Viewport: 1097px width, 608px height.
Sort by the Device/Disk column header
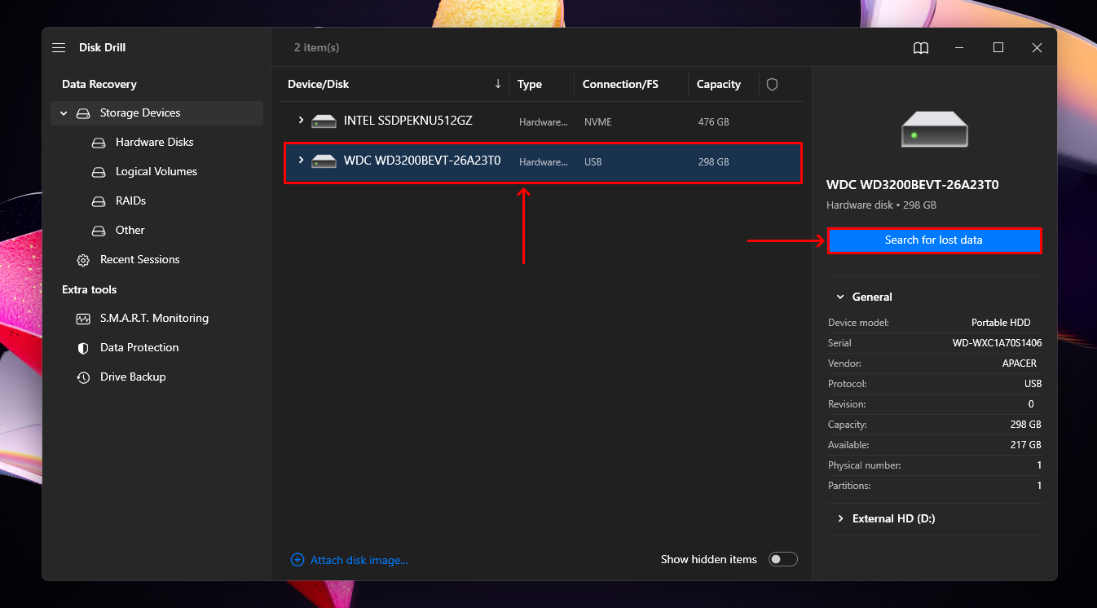tap(318, 84)
